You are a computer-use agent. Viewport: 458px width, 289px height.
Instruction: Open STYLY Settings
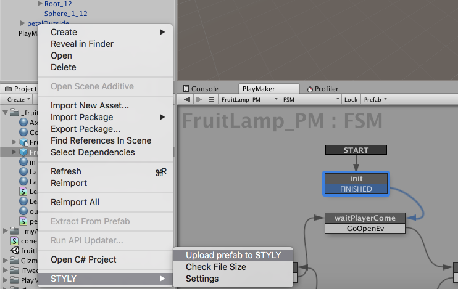pos(233,279)
